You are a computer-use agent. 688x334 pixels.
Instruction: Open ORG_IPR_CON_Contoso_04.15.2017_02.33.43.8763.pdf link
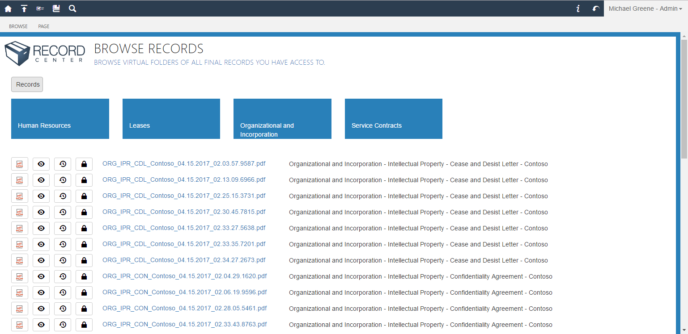(185, 324)
